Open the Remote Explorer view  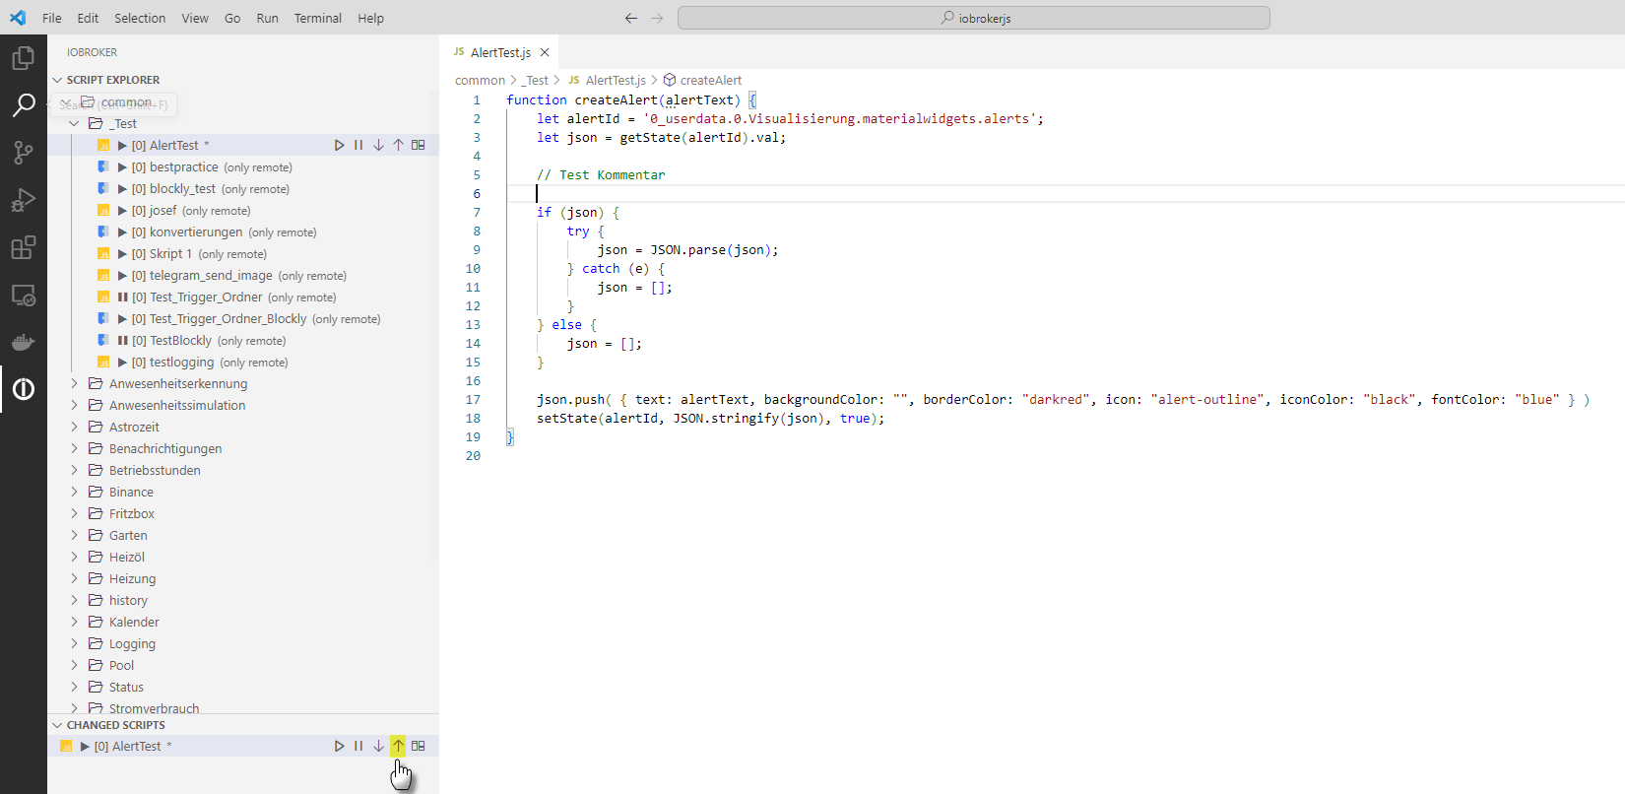[24, 296]
